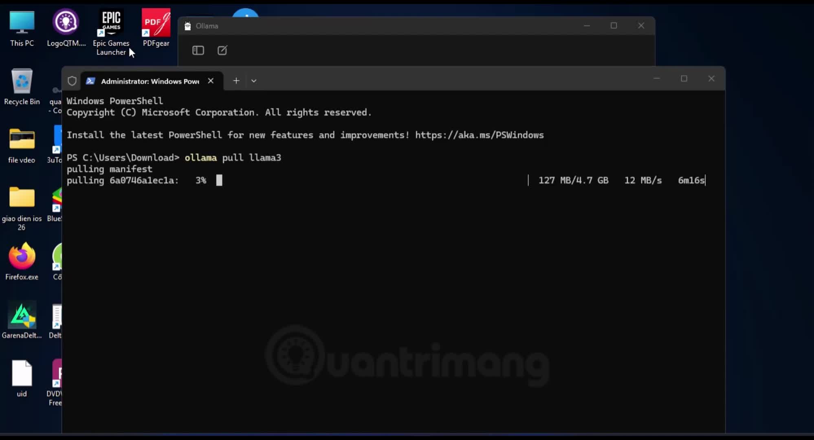Launch Firefox.exe from desktop

[x=22, y=262]
